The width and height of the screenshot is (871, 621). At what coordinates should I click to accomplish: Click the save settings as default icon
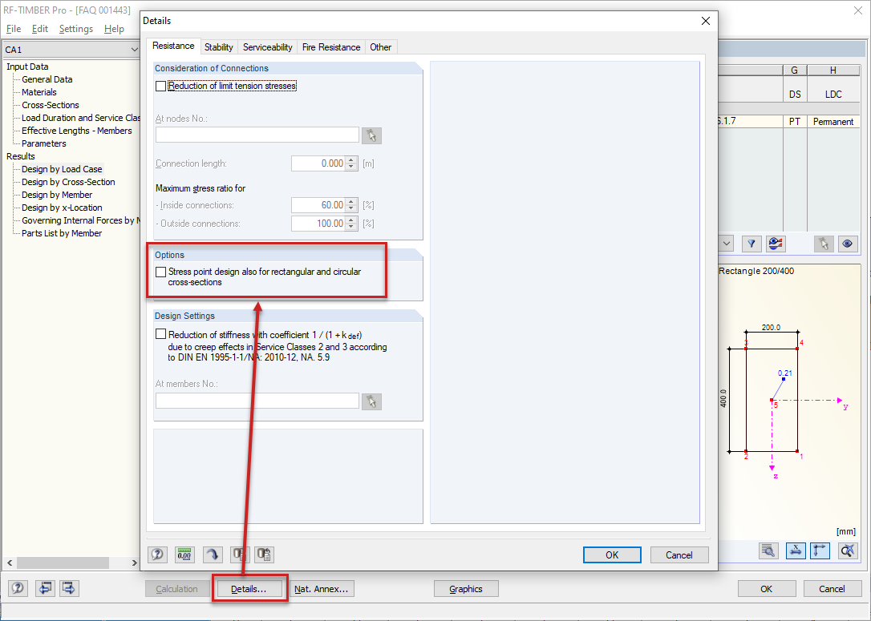coord(240,554)
